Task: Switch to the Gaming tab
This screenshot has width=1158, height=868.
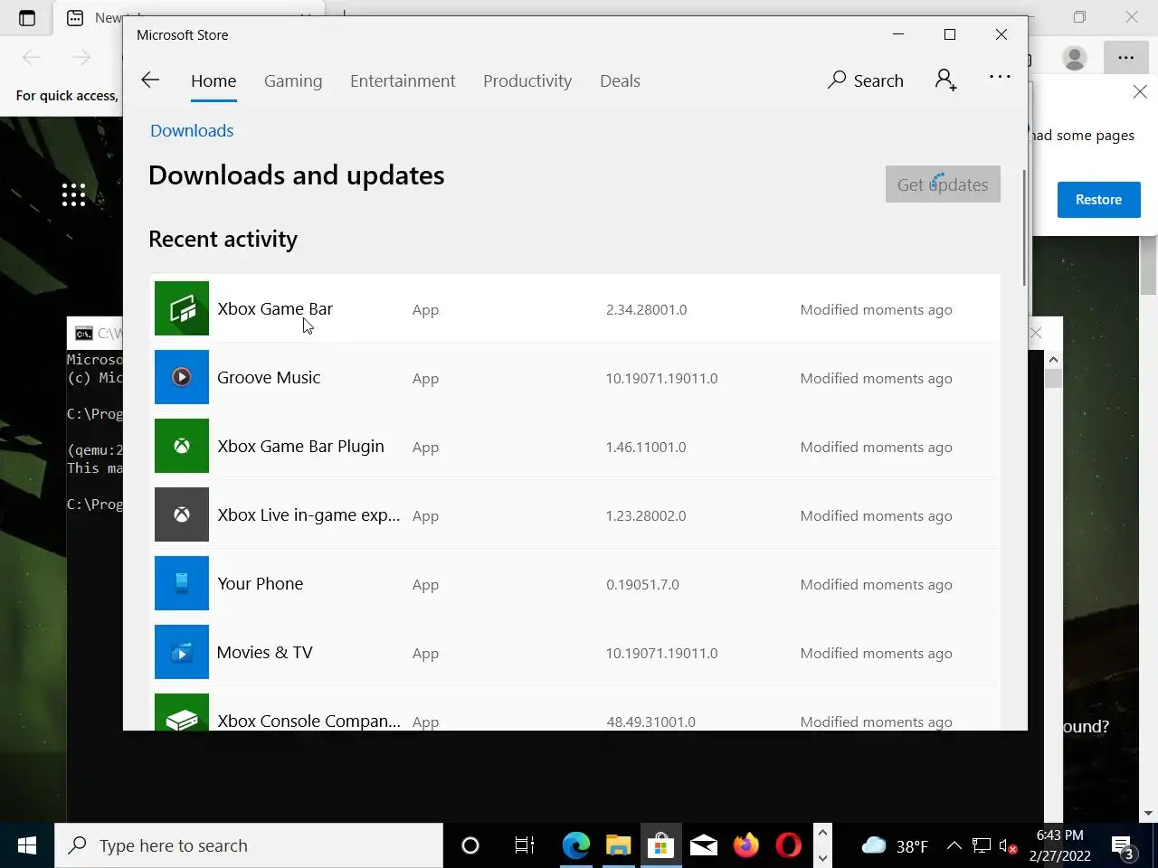Action: point(293,80)
